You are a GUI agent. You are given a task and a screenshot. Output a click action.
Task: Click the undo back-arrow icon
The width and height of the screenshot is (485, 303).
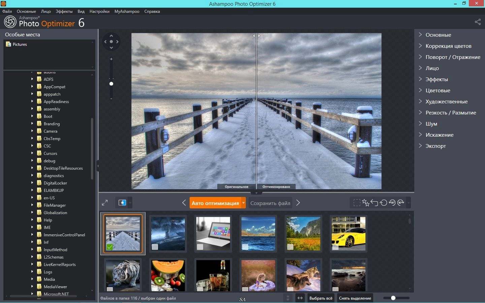tap(375, 203)
